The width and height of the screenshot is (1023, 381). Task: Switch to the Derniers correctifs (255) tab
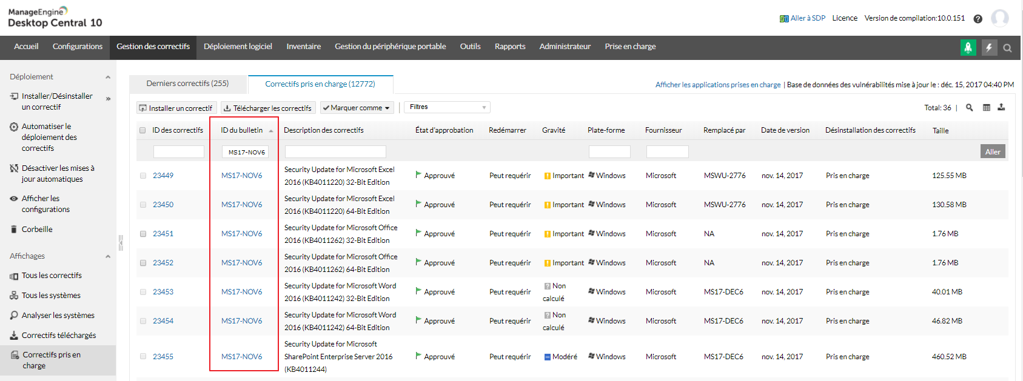(188, 84)
